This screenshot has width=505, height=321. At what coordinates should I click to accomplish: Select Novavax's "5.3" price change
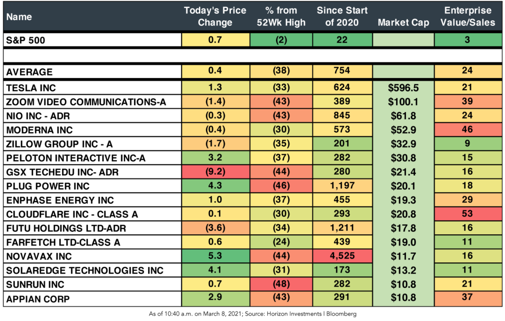tap(215, 255)
